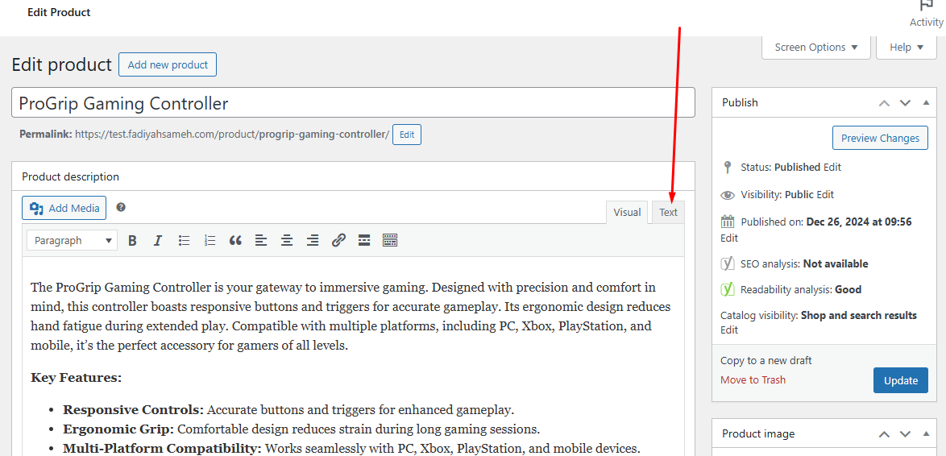Click the visibility eye icon
The width and height of the screenshot is (946, 456).
pyautogui.click(x=728, y=195)
